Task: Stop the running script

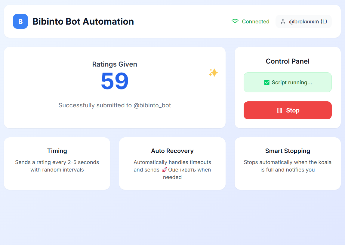Action: (288, 110)
